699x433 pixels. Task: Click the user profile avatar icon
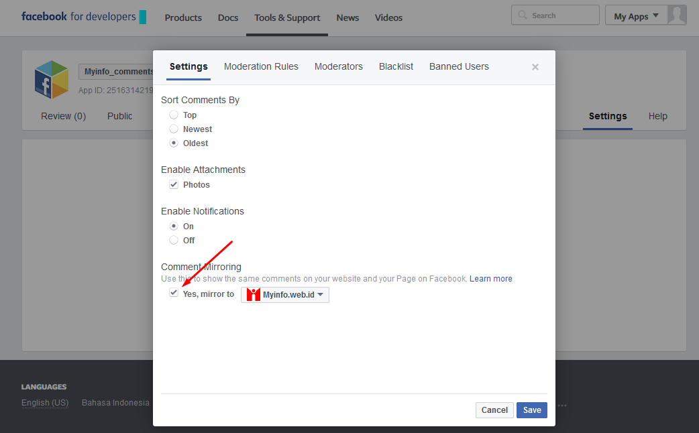[677, 15]
